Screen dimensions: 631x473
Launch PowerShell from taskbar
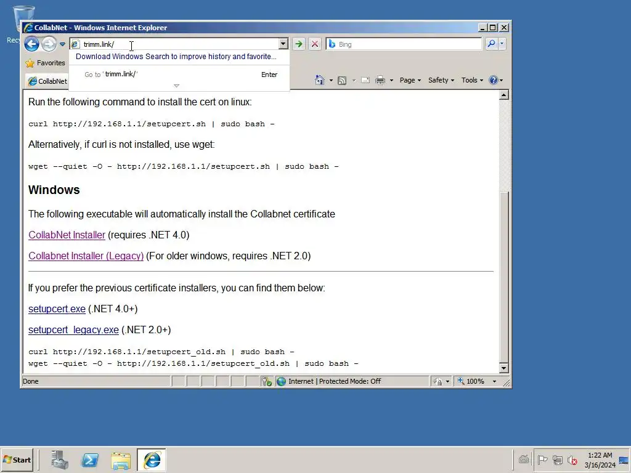pos(90,459)
